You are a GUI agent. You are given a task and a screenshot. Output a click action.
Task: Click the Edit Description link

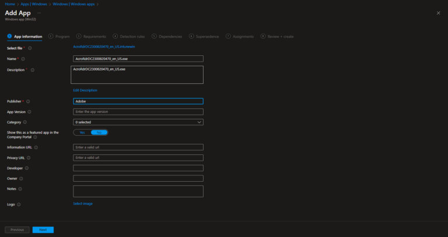point(85,90)
